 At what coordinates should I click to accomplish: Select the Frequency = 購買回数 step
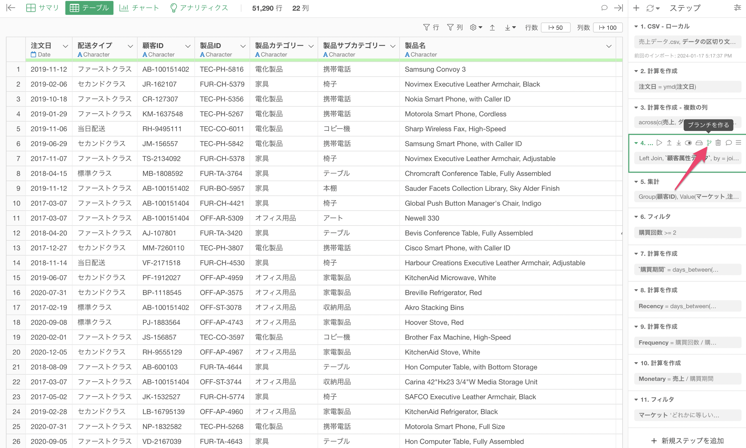click(688, 342)
